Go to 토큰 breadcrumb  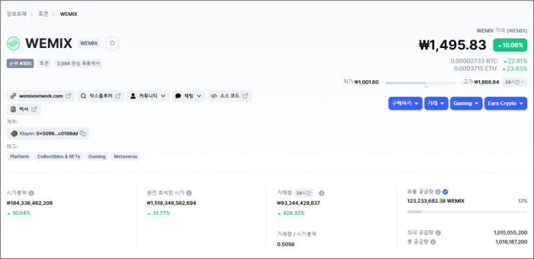(x=43, y=14)
